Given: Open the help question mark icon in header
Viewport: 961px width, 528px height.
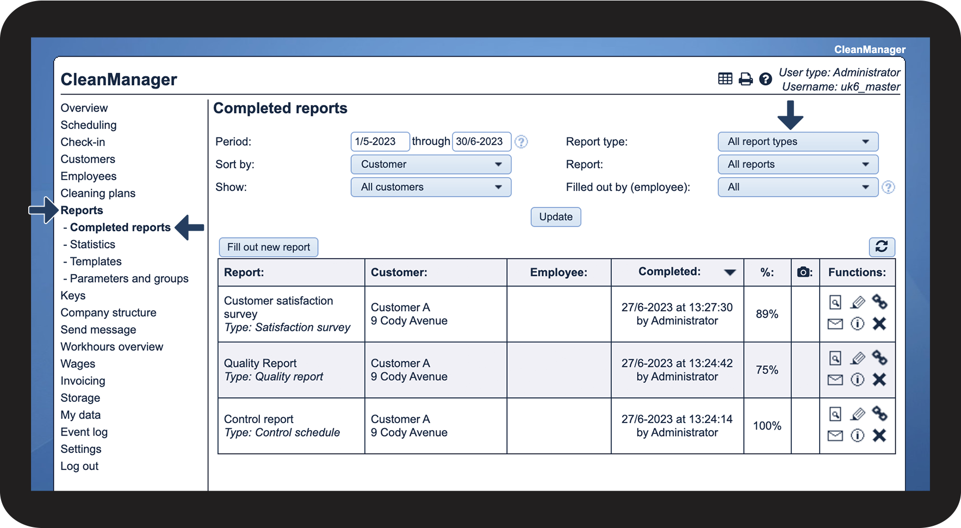Looking at the screenshot, I should [765, 79].
